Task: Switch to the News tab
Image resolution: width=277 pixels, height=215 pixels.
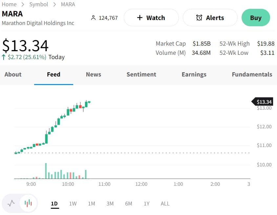Action: (x=94, y=75)
